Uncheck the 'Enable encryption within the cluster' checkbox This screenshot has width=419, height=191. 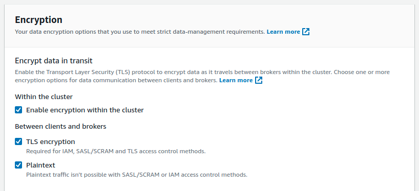18,110
